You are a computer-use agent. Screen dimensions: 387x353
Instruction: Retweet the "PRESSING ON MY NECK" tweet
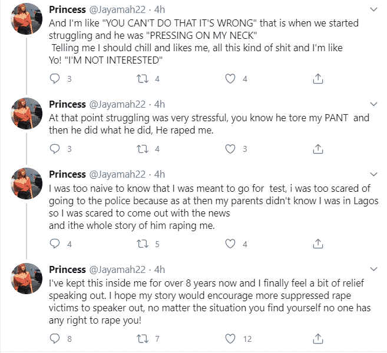142,79
